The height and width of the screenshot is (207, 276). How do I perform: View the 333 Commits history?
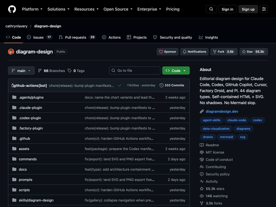point(172,85)
